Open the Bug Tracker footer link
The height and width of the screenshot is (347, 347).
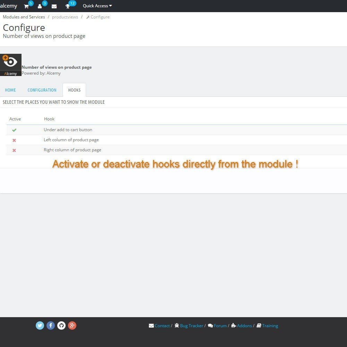[189, 326]
